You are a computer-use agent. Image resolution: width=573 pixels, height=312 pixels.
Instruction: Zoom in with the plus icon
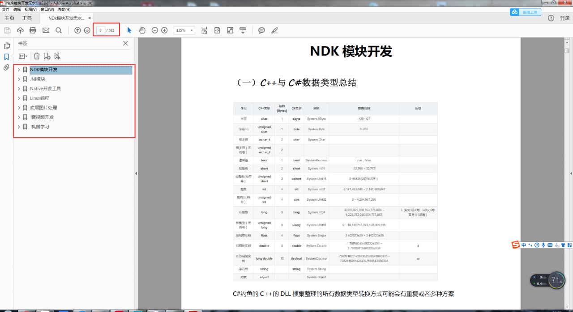coord(164,30)
